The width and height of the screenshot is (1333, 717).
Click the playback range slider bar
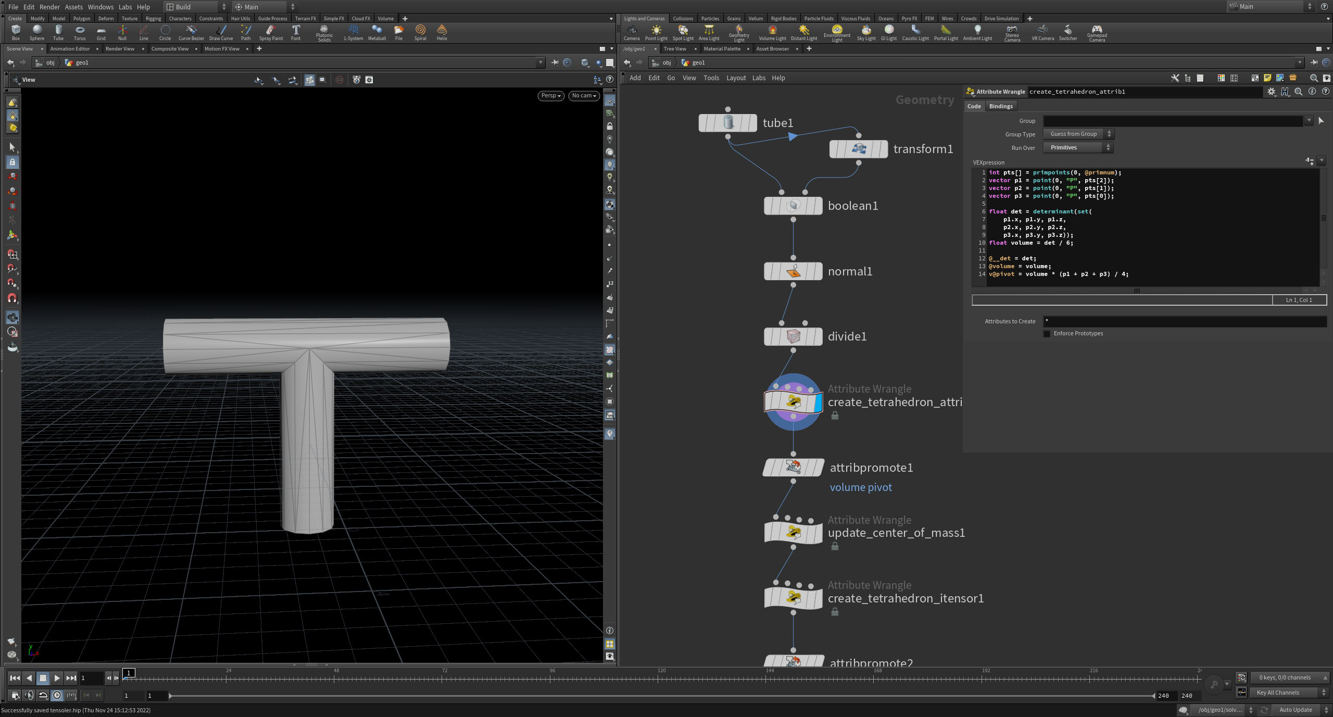[x=661, y=696]
